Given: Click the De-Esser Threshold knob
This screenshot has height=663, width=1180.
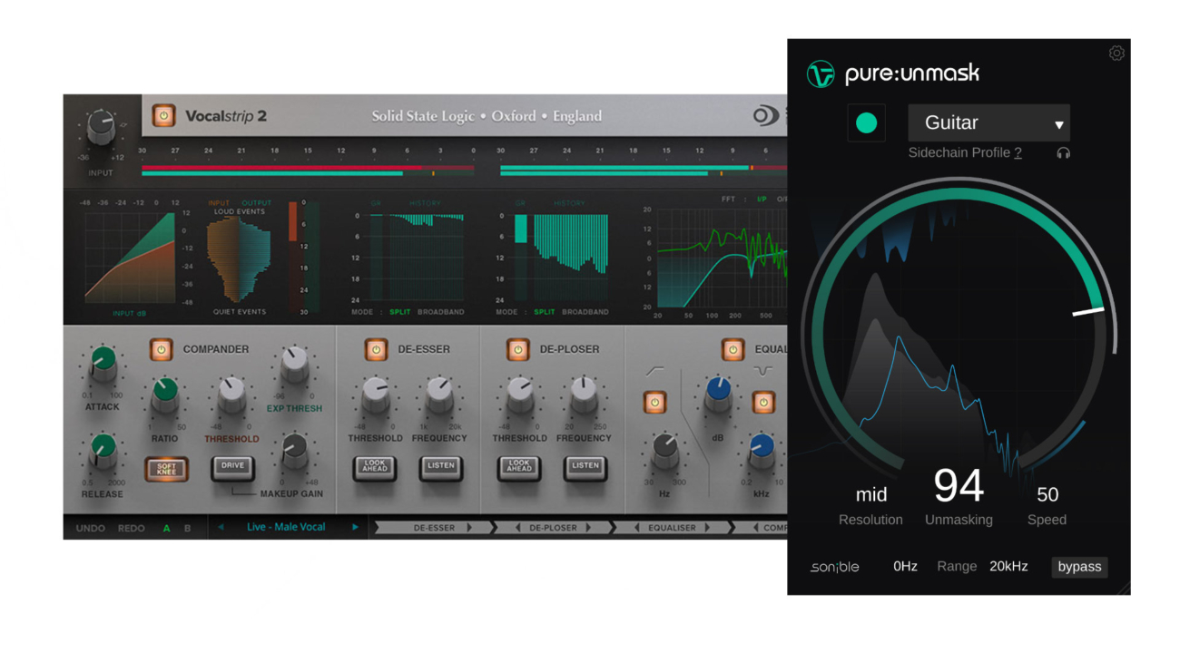Looking at the screenshot, I should point(375,395).
